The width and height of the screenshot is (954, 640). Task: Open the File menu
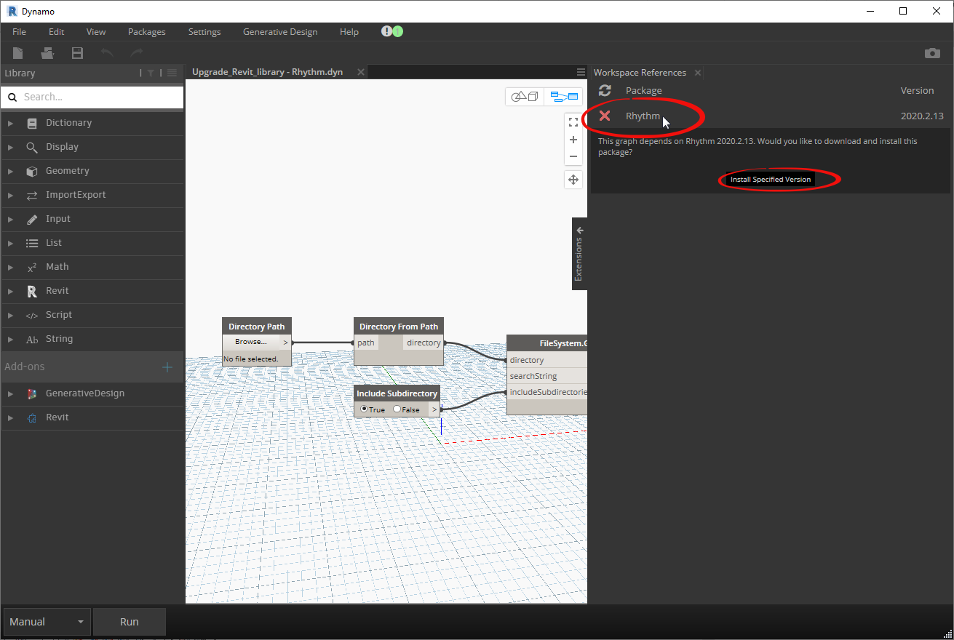coord(19,32)
